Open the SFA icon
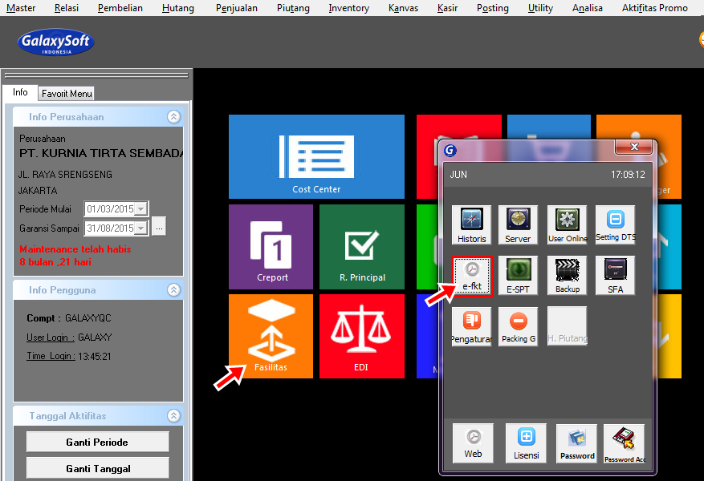The width and height of the screenshot is (704, 481). [x=615, y=275]
